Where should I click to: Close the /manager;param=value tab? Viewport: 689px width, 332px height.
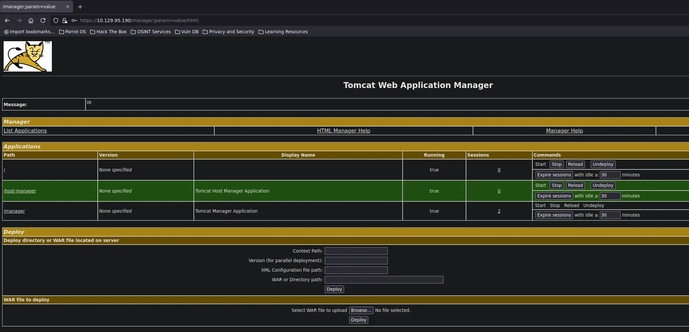(x=68, y=7)
